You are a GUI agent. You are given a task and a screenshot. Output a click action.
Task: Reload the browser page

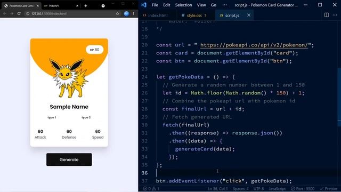(19, 13)
